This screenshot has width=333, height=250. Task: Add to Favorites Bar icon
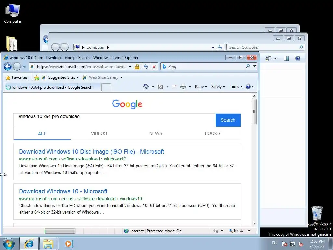click(x=36, y=77)
